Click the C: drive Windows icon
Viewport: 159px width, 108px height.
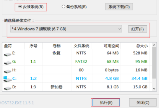pos(7,79)
